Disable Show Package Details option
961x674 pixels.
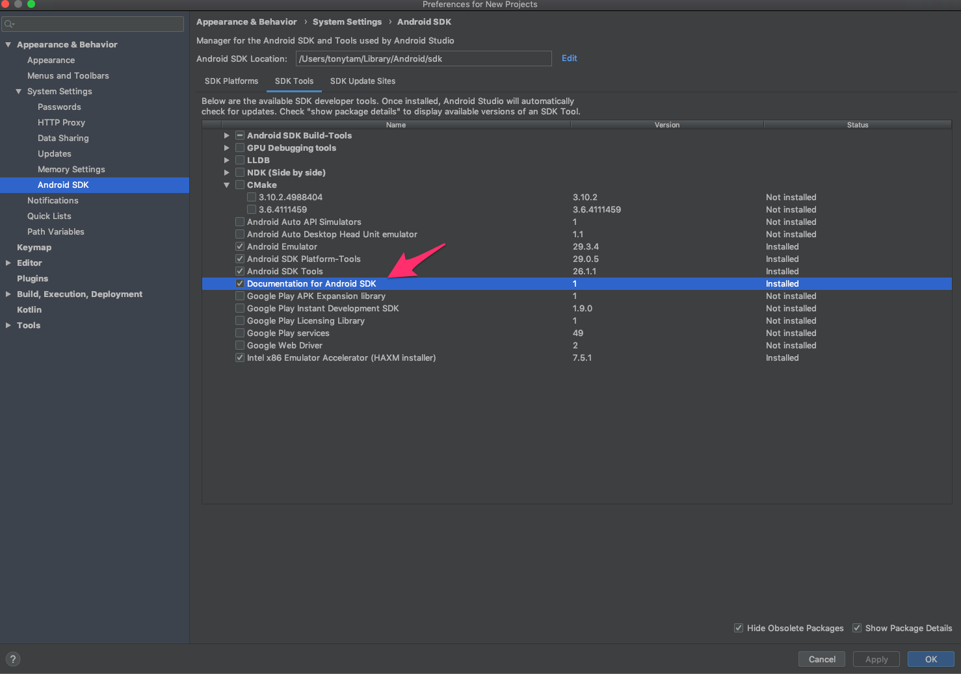pos(857,628)
